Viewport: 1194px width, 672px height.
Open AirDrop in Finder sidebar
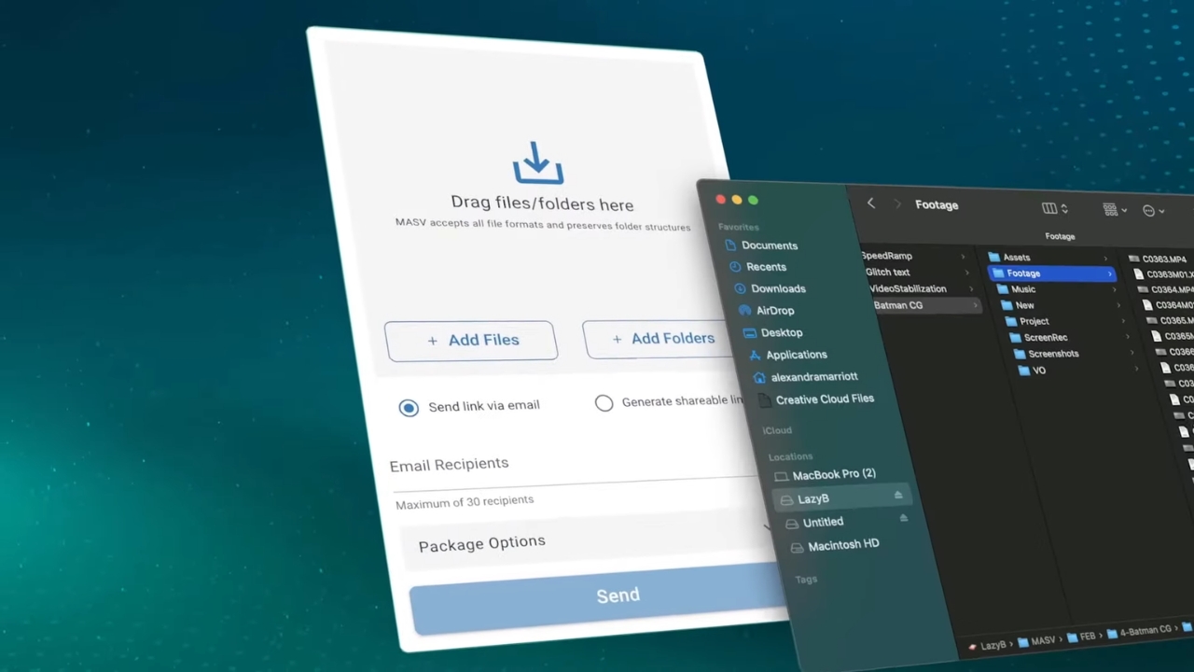(x=766, y=311)
